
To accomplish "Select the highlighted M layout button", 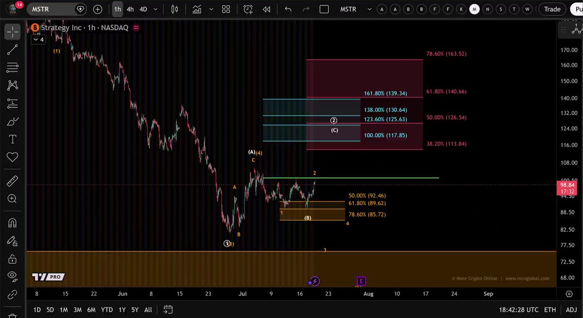I will coord(474,9).
